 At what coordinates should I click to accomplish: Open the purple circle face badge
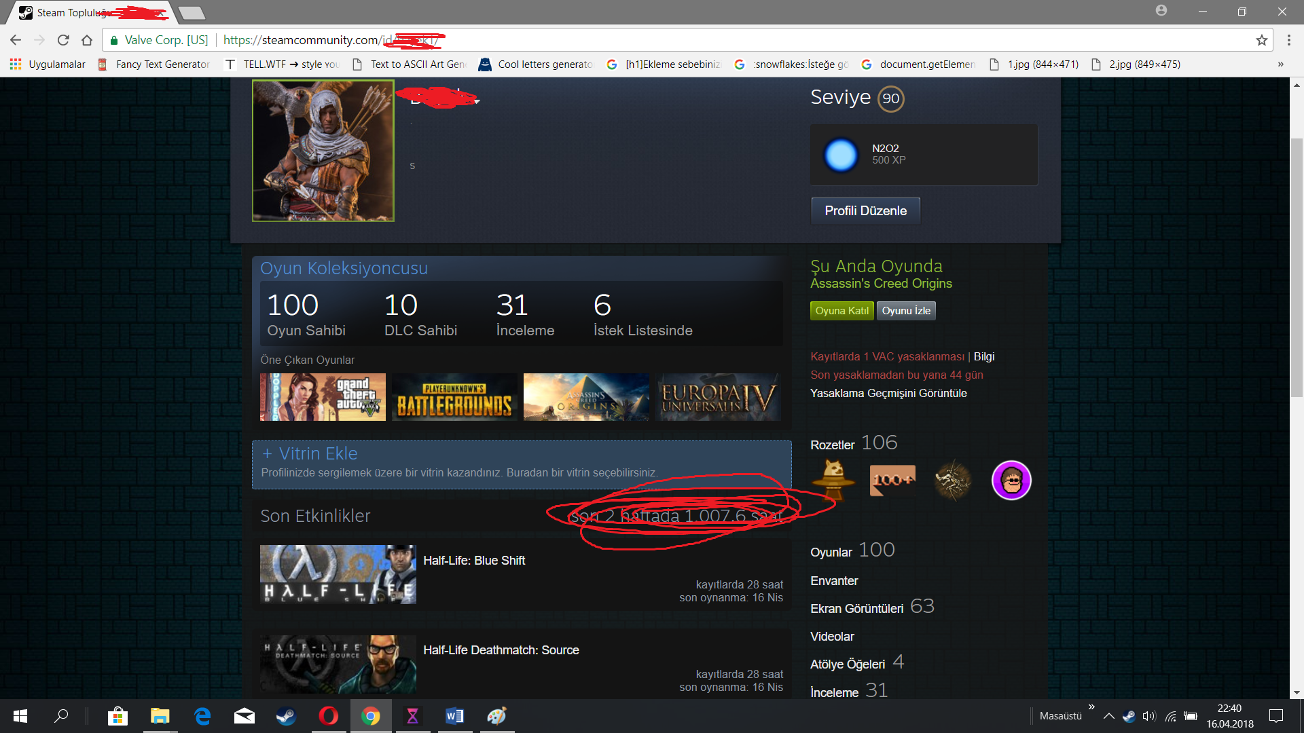1011,480
